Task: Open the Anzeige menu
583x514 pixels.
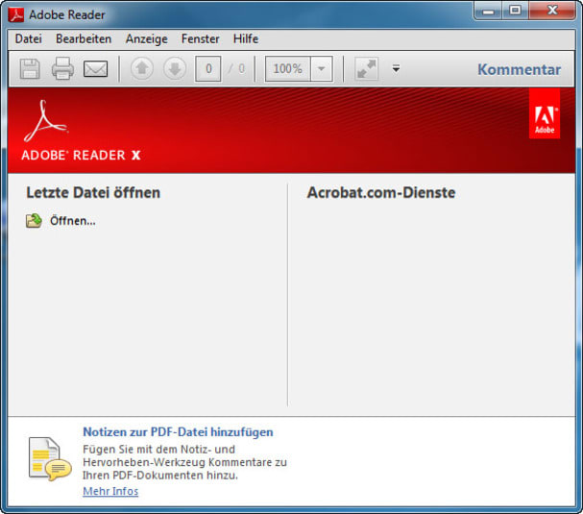Action: pos(147,38)
